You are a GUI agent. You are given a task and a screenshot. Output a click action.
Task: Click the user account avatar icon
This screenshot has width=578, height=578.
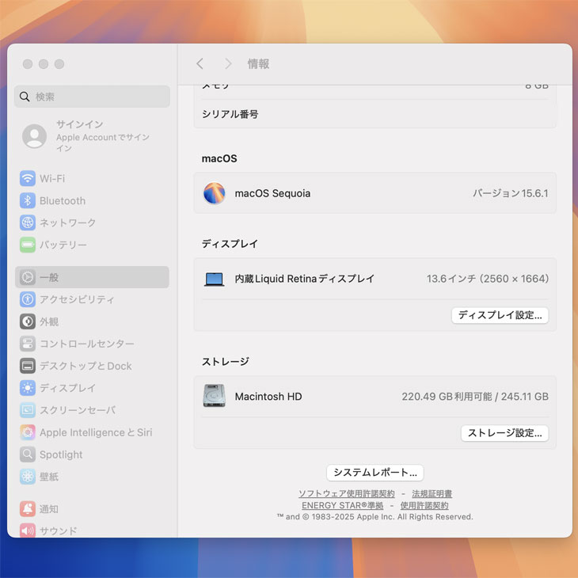pos(34,136)
